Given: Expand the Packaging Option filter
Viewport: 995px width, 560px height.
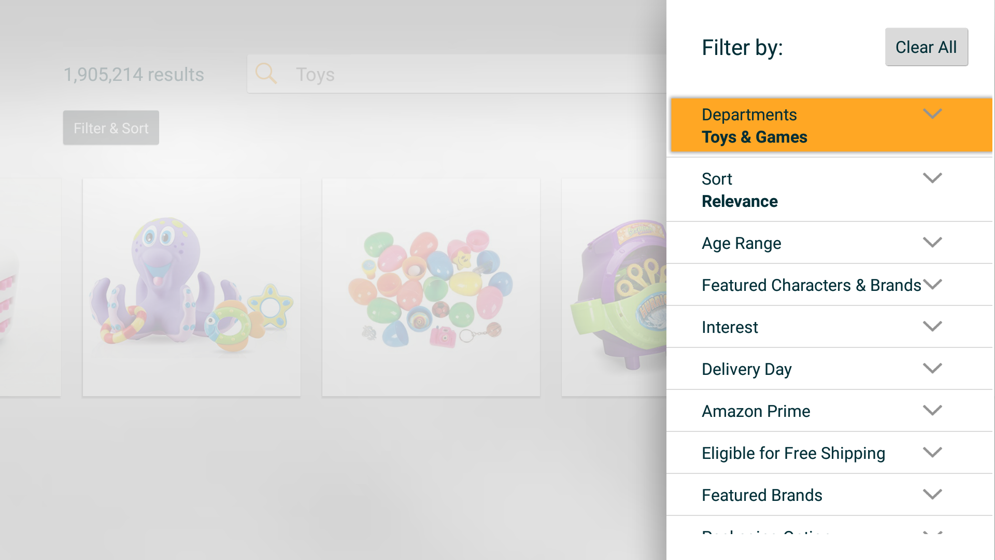Looking at the screenshot, I should point(932,534).
